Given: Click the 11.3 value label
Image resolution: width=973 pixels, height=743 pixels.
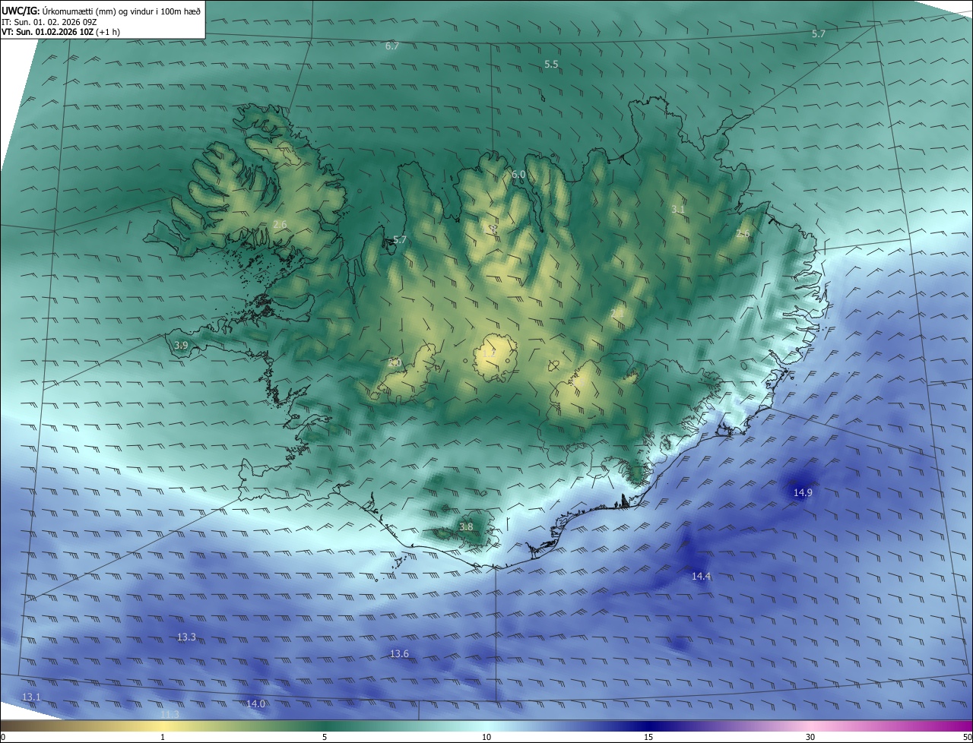Looking at the screenshot, I should 170,714.
